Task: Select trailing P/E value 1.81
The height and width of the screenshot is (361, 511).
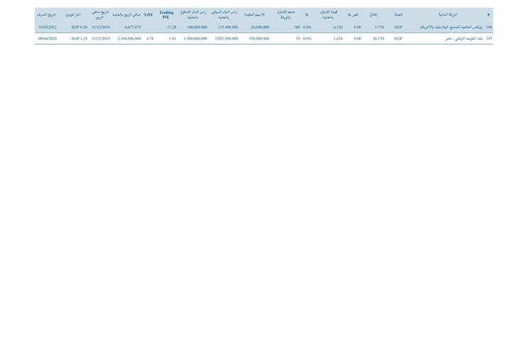Action: point(172,38)
